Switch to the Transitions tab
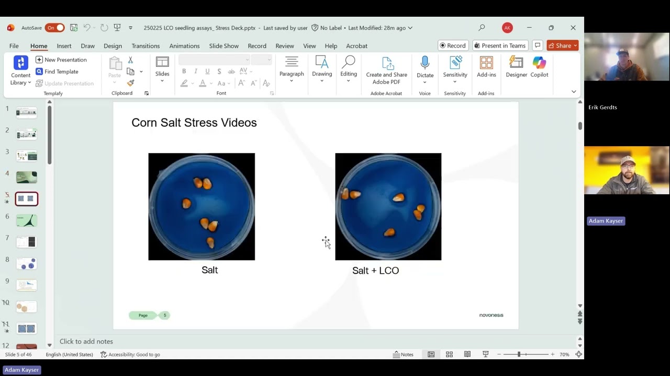Image resolution: width=670 pixels, height=376 pixels. point(146,46)
